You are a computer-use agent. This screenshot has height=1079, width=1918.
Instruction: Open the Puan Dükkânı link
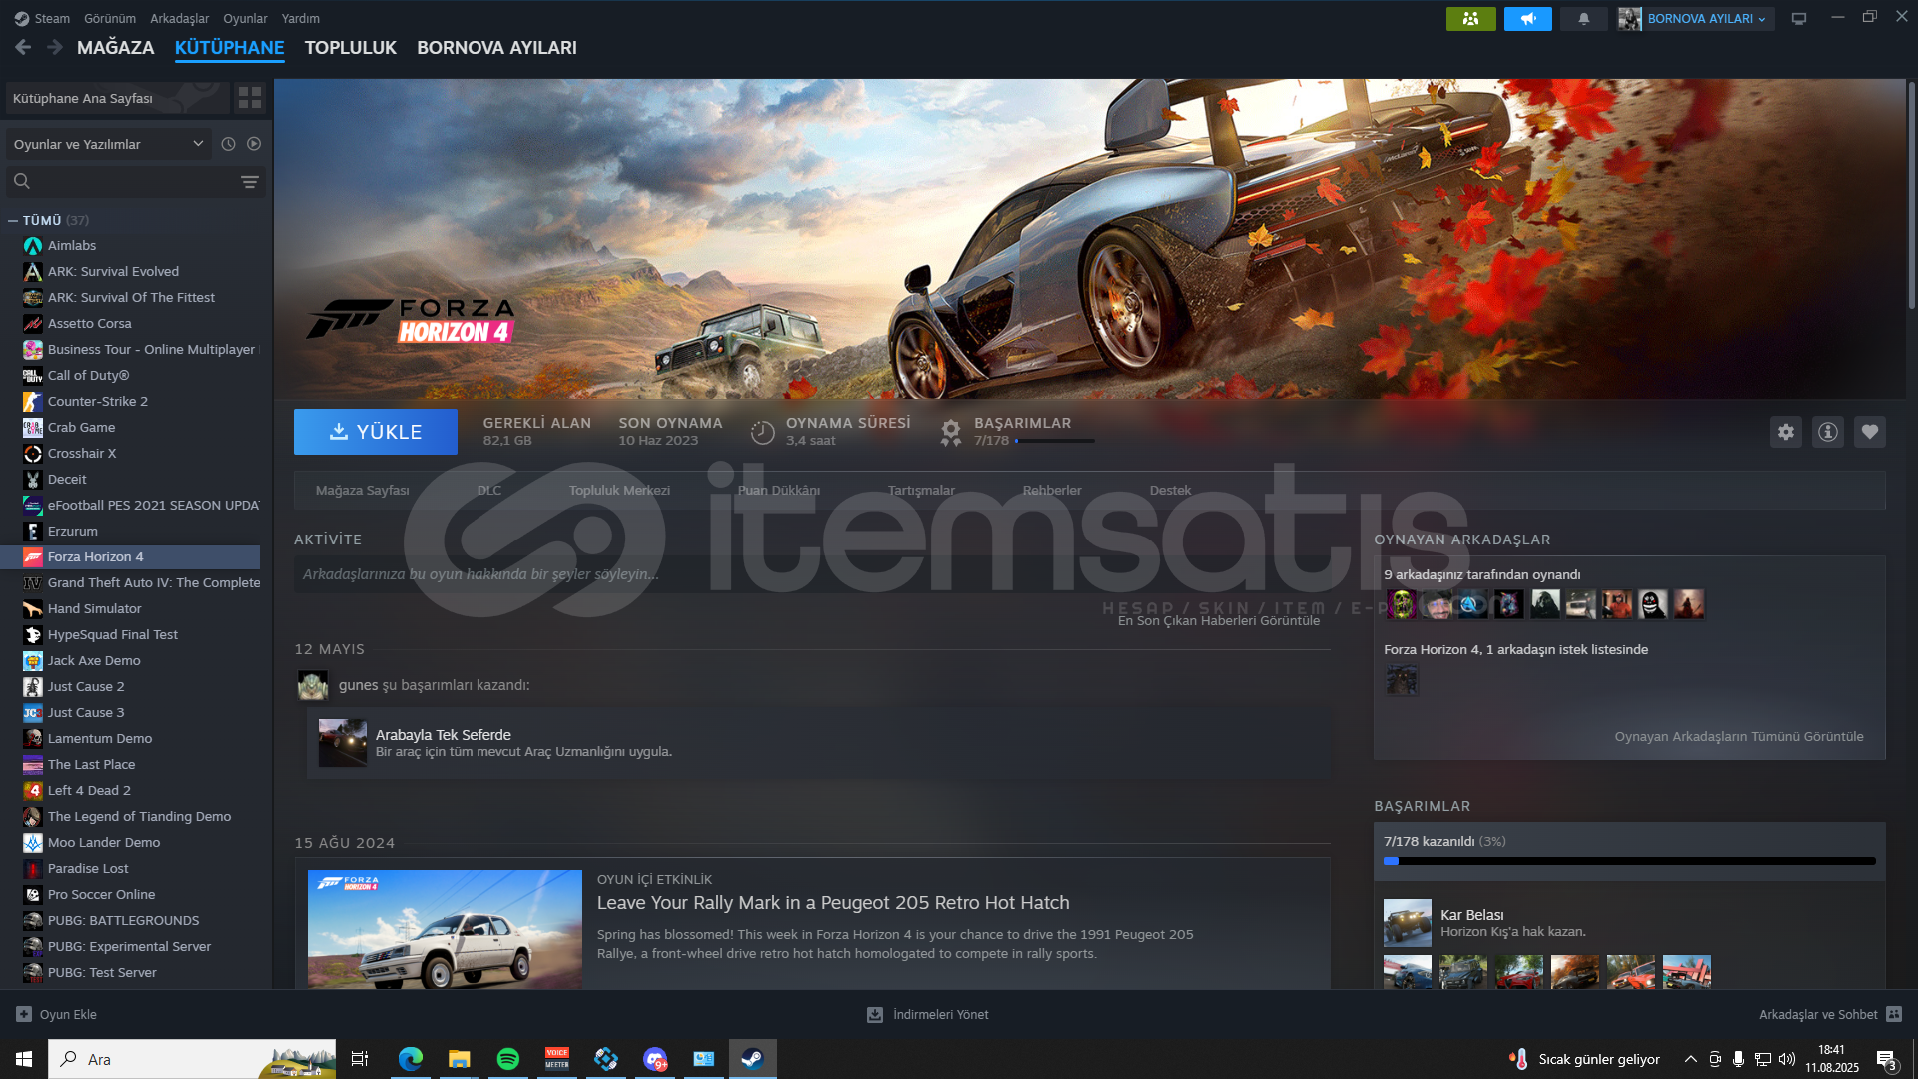779,491
